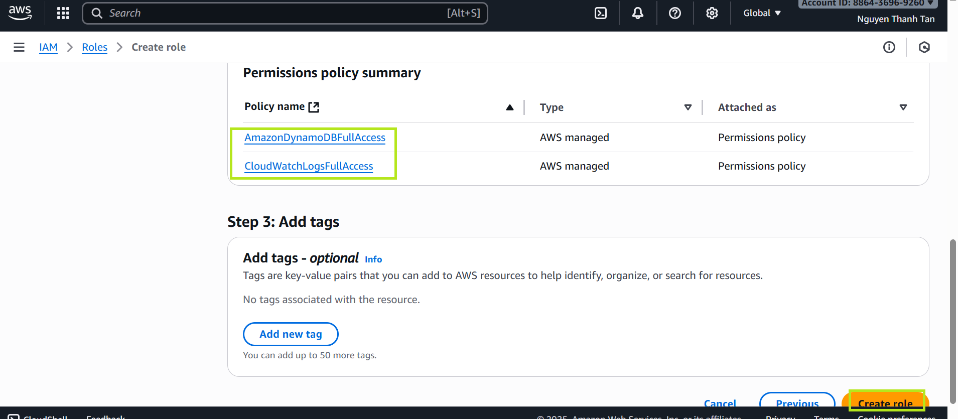
Task: Launch CloudShell from the top bar icon
Action: (600, 13)
